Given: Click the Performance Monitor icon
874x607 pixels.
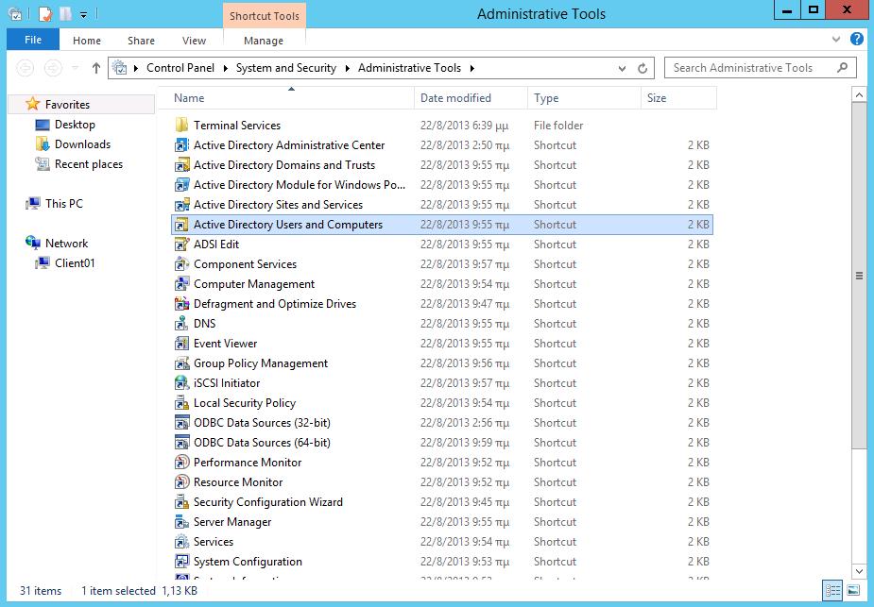Looking at the screenshot, I should pos(181,463).
